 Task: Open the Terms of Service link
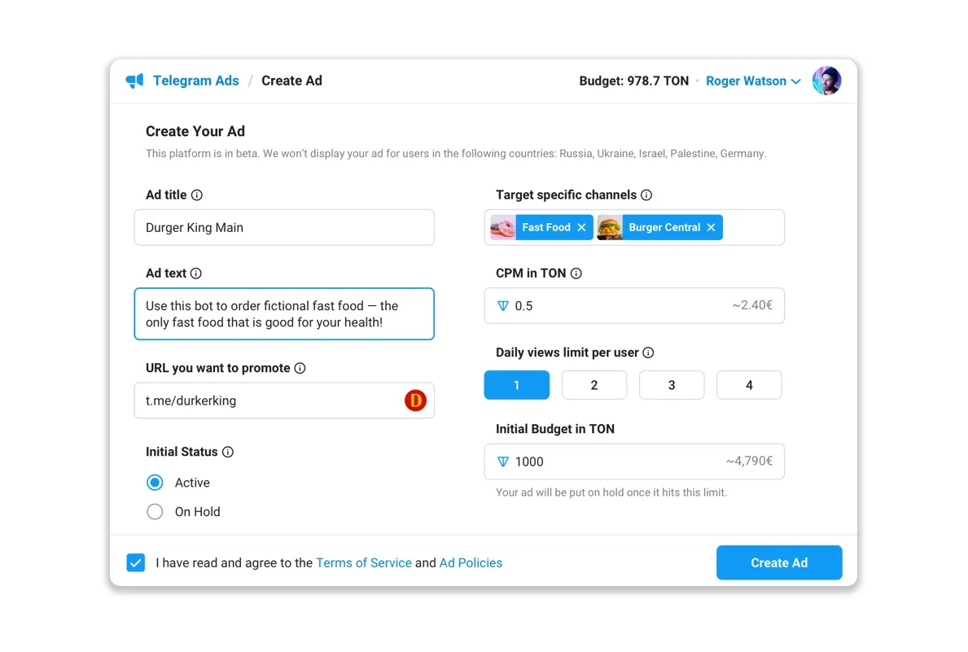point(364,562)
